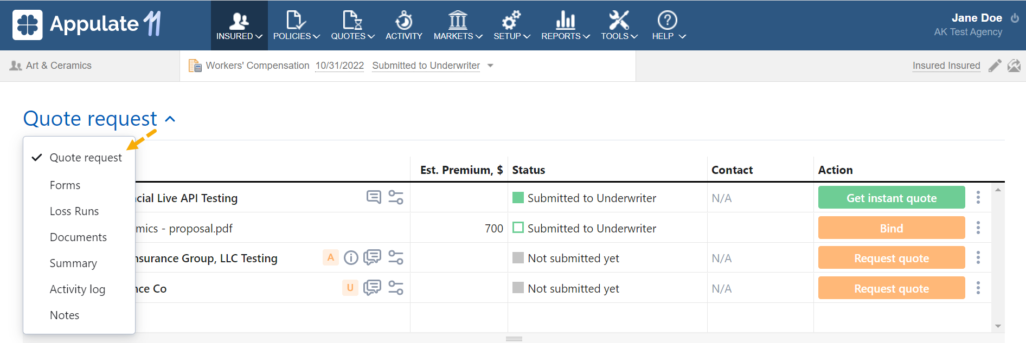Click the Submitted to Underwriter link

tap(426, 66)
